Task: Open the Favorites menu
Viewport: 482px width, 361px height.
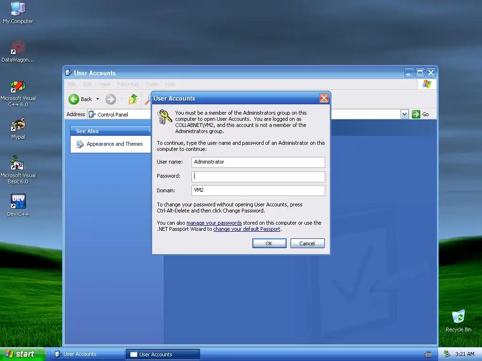Action: coord(128,84)
